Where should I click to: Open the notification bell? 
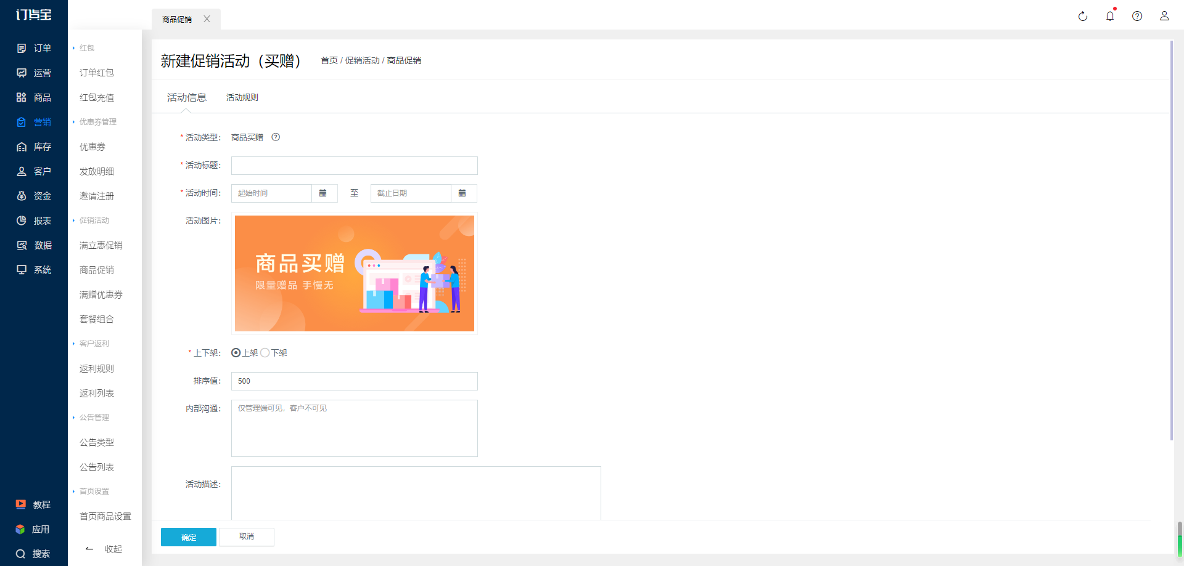(x=1110, y=16)
